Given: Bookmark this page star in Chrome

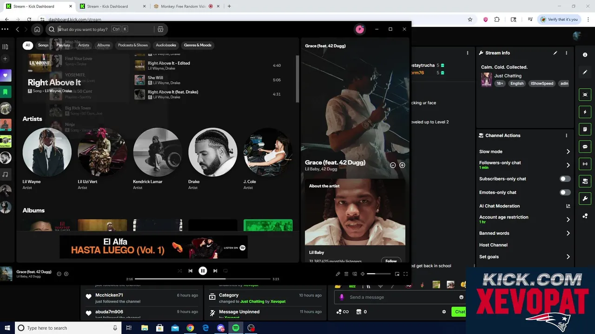Looking at the screenshot, I should tap(470, 19).
